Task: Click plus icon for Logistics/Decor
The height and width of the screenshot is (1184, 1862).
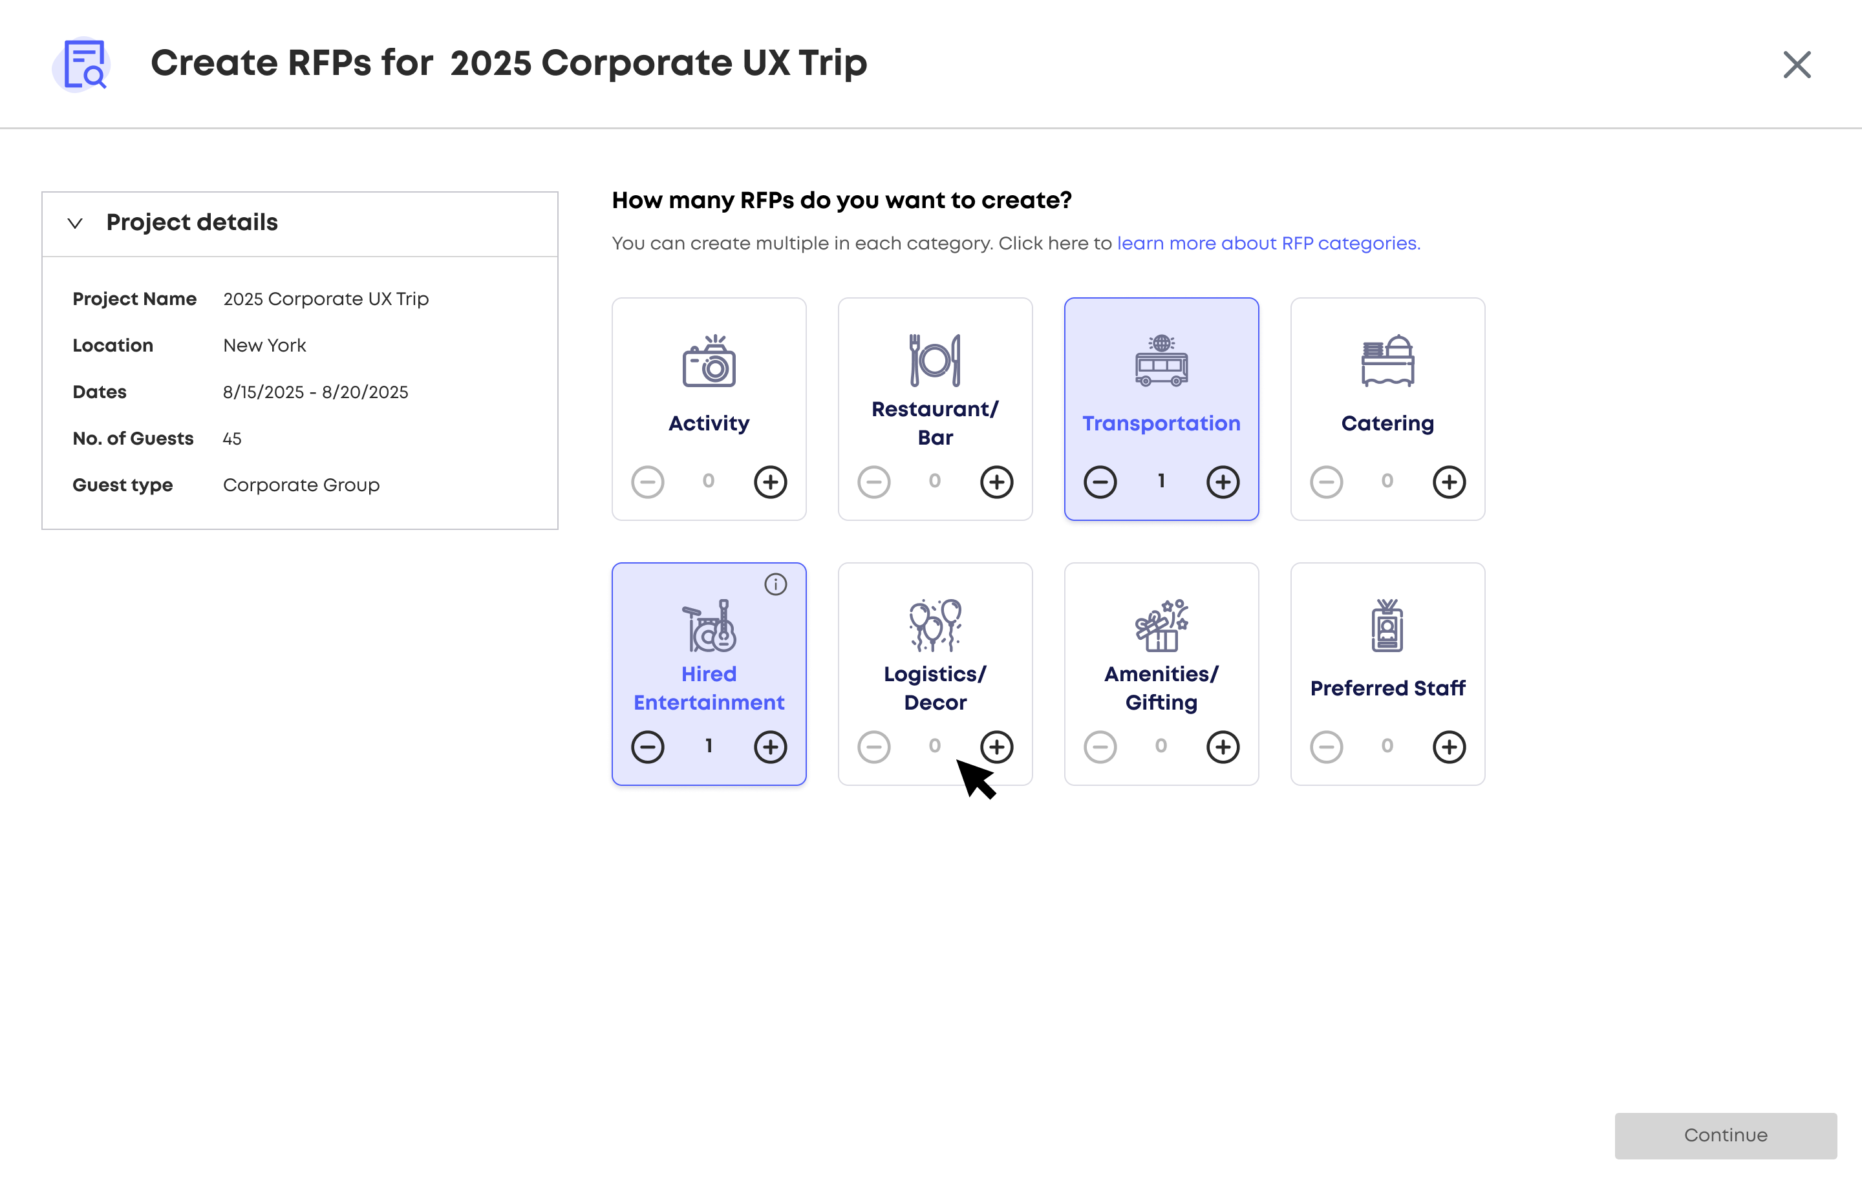Action: tap(997, 746)
